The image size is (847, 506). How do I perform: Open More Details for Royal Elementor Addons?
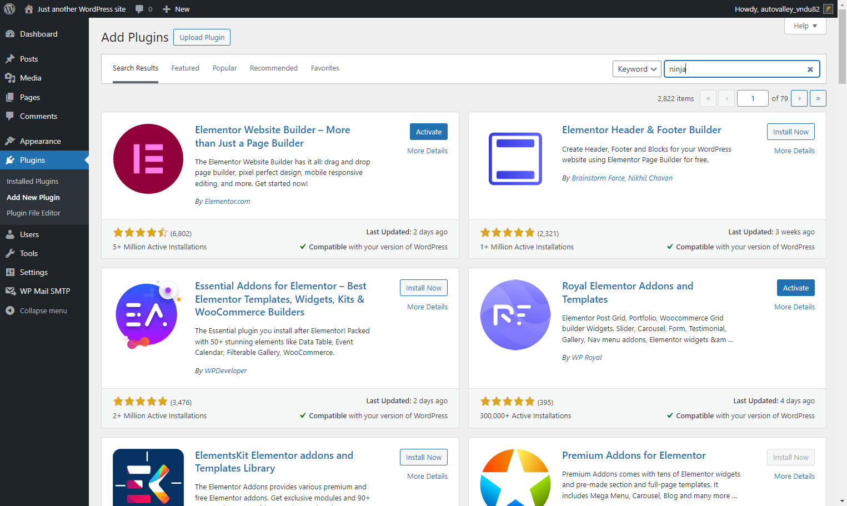[x=794, y=307]
